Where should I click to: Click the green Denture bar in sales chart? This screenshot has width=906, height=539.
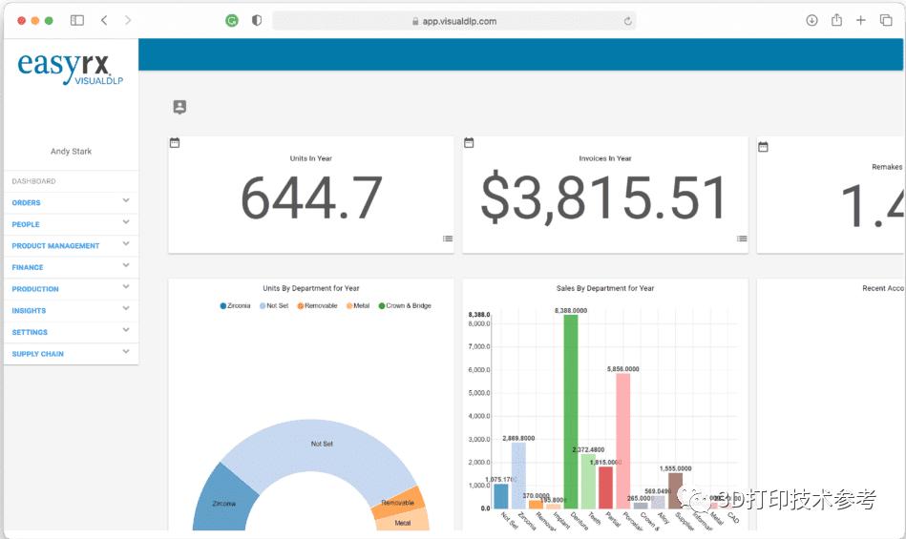[571, 410]
